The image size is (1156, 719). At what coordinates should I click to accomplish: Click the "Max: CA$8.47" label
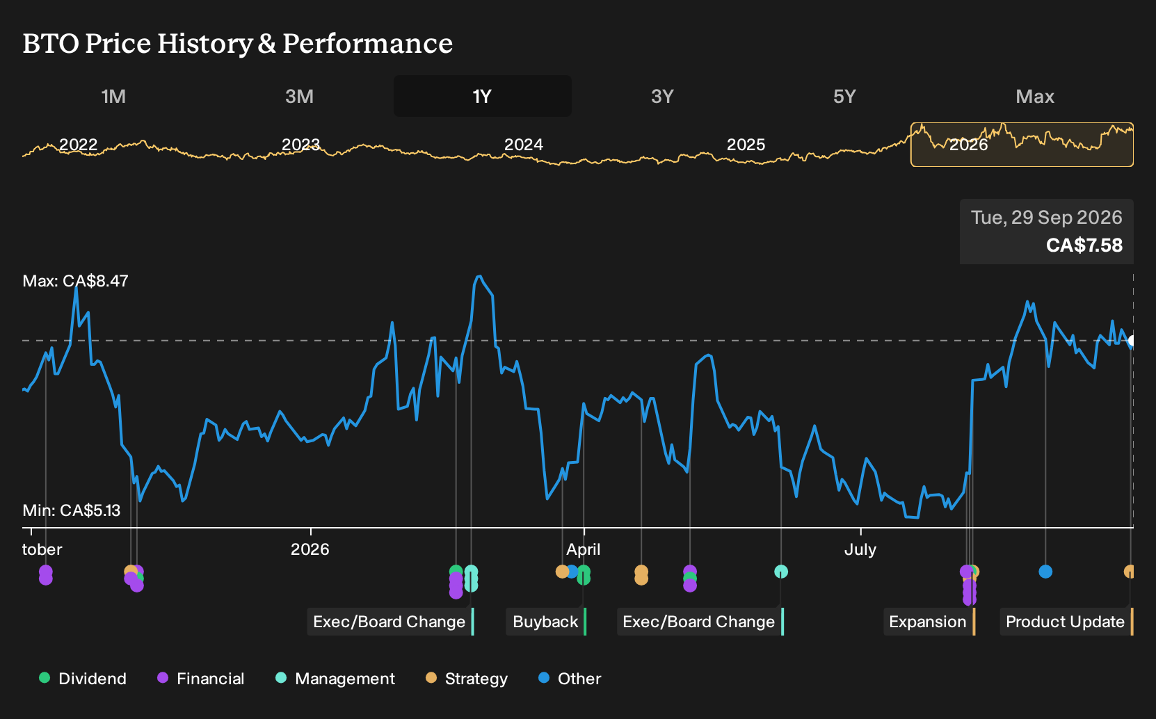[75, 281]
